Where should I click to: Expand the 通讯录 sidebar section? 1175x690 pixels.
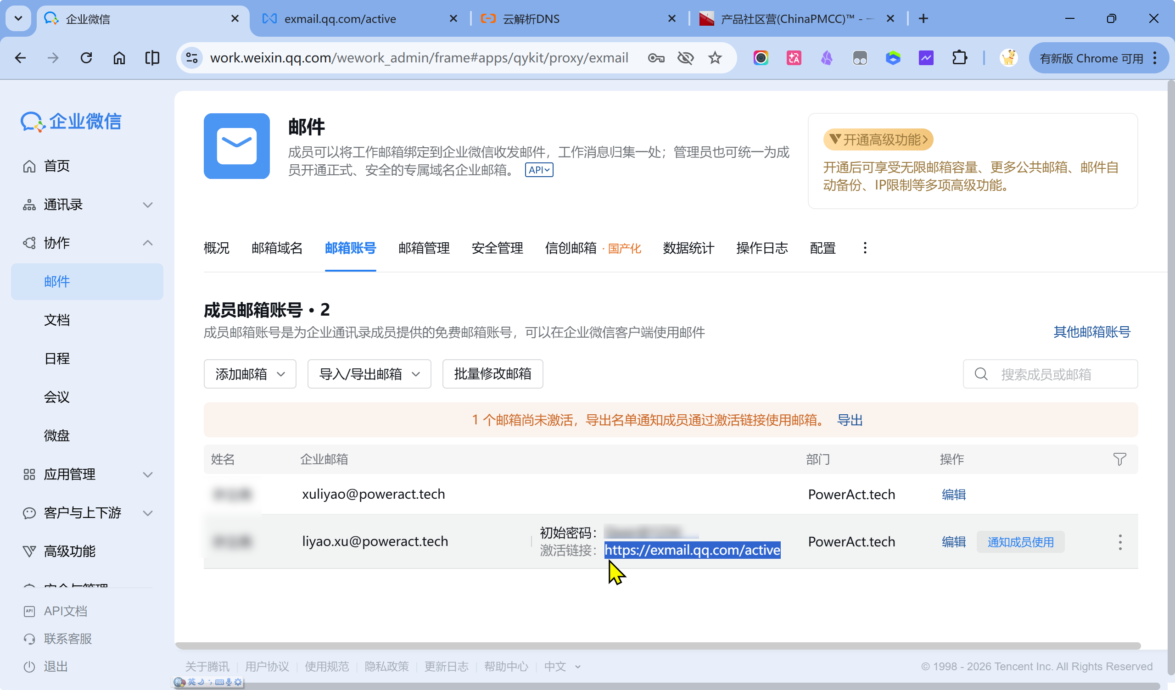click(x=147, y=205)
